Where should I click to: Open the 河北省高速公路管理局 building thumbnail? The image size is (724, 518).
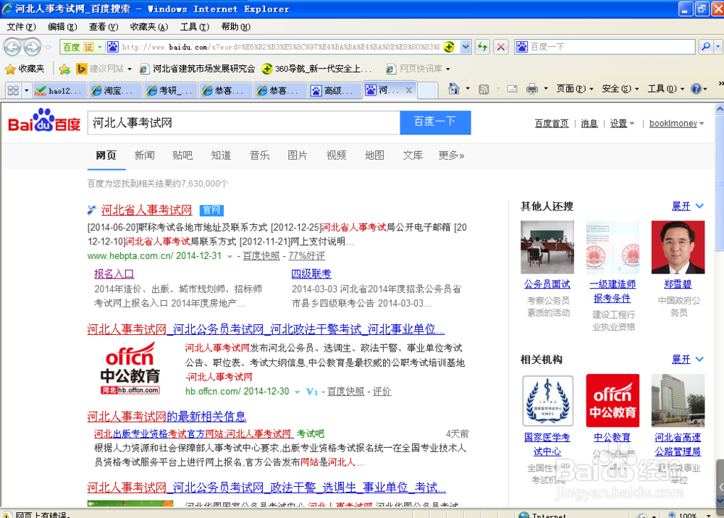pyautogui.click(x=678, y=400)
